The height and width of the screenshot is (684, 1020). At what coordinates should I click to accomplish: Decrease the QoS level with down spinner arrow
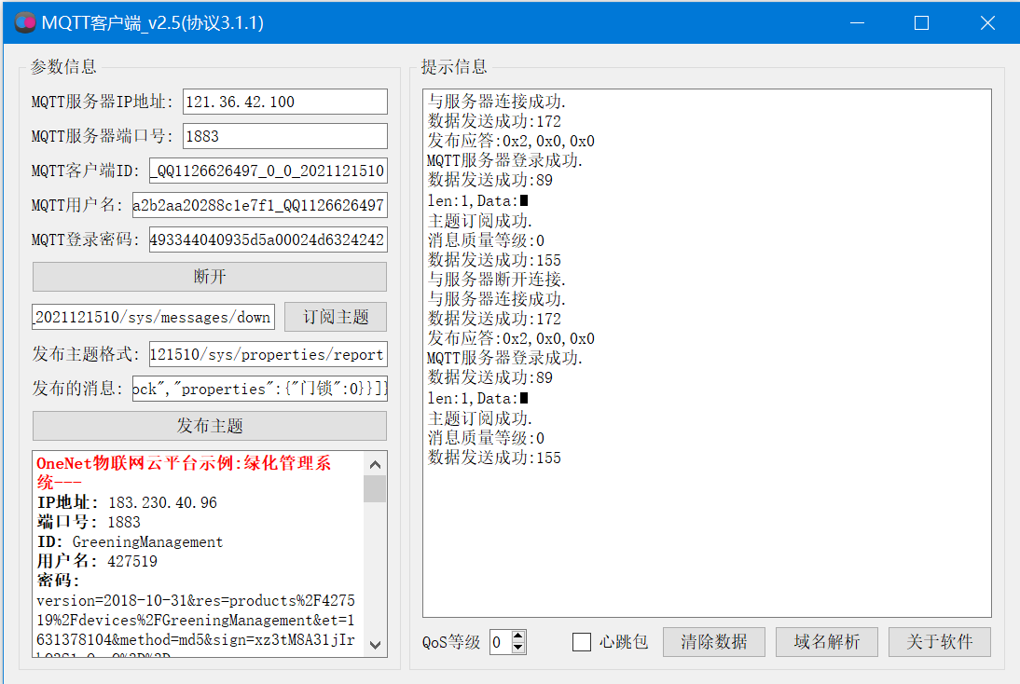point(517,649)
